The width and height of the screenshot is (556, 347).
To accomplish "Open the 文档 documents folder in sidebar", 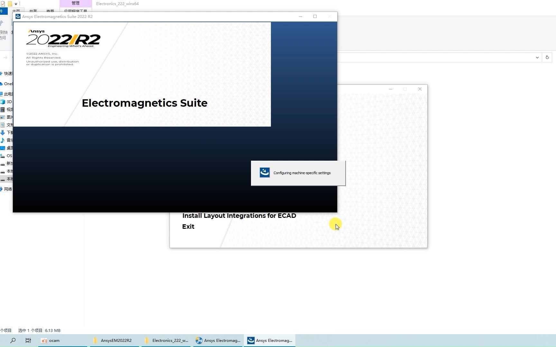I will pyautogui.click(x=6, y=125).
